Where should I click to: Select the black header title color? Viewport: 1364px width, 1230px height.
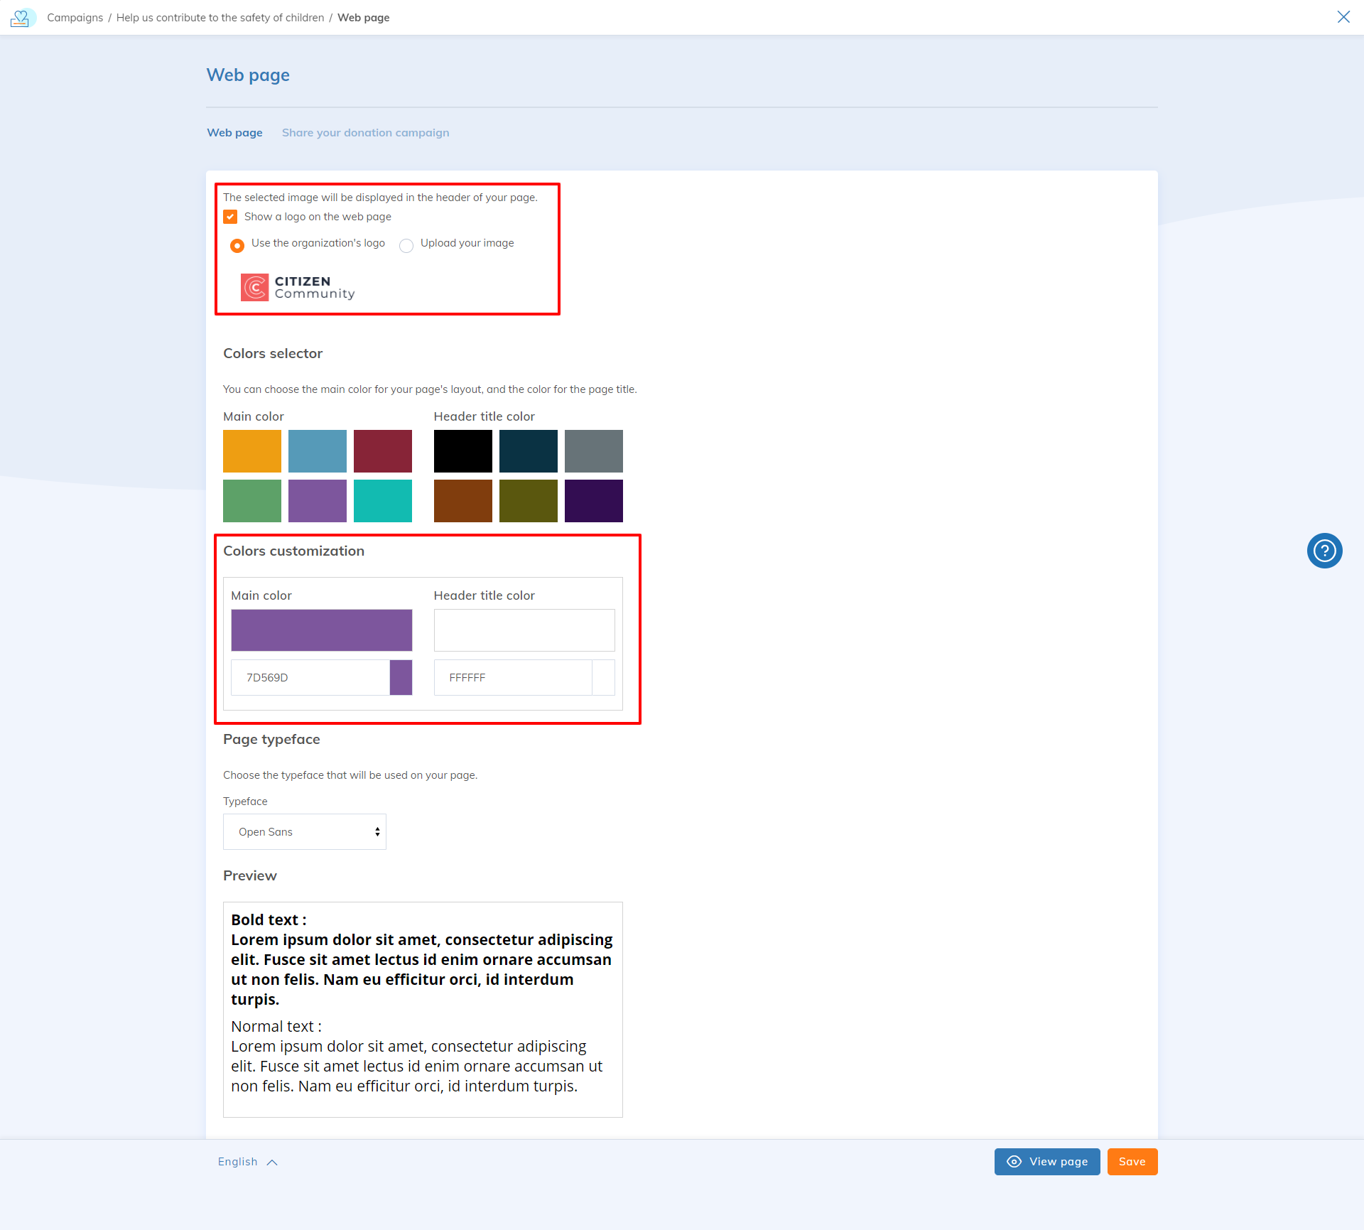pos(462,451)
